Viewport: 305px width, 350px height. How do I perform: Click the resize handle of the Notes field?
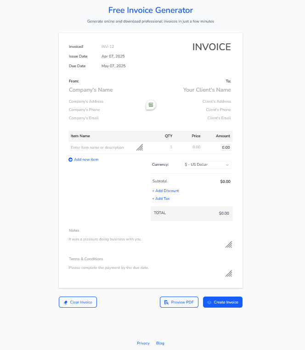click(229, 245)
